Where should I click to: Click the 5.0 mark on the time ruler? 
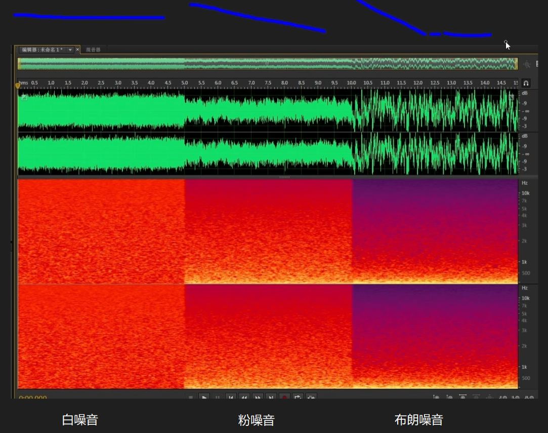click(185, 83)
